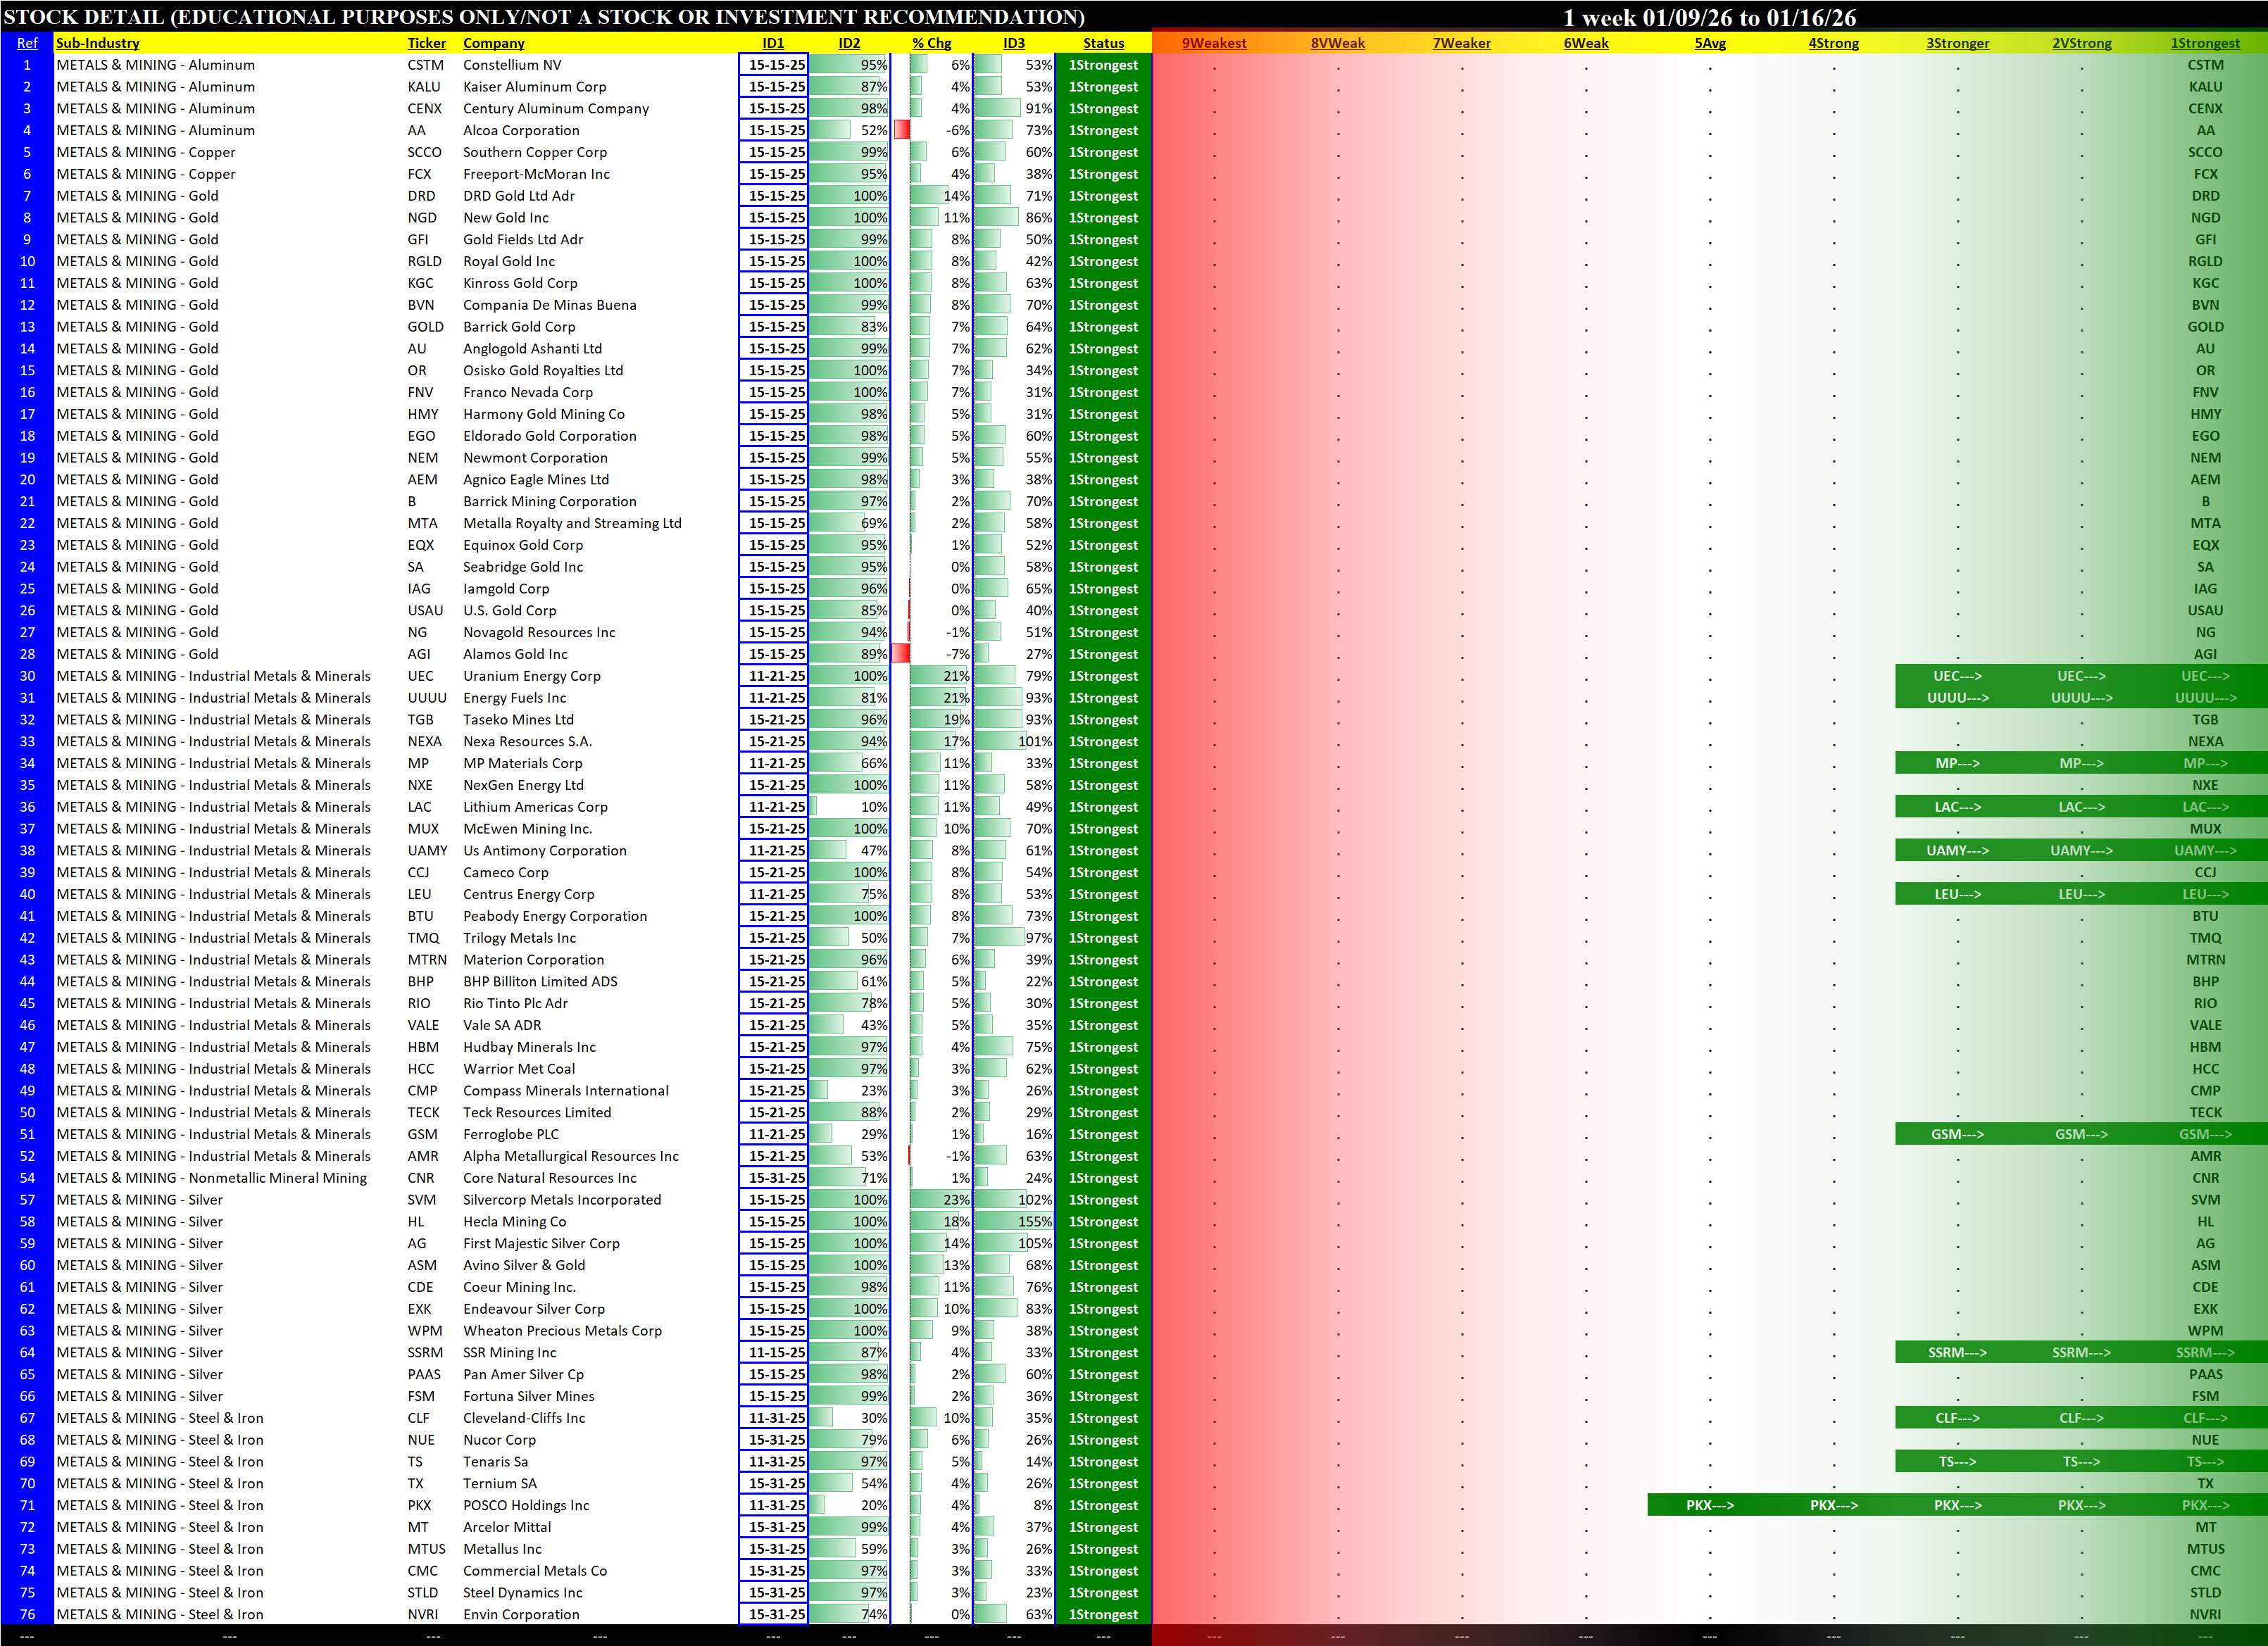Click the Hecla Mining Co company cell
The width and height of the screenshot is (2268, 1646).
tap(514, 1221)
